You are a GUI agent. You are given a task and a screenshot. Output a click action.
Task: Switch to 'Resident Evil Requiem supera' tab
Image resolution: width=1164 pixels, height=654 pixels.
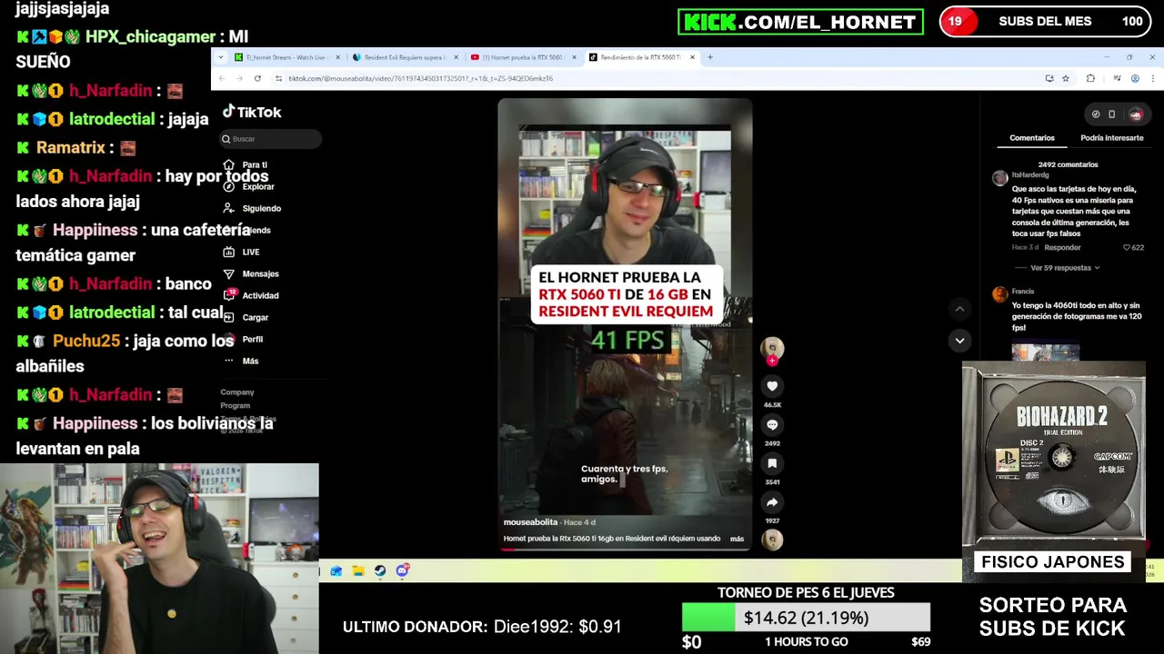(405, 57)
